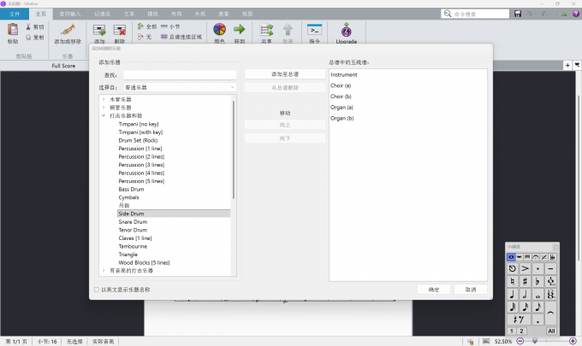Expand the 有音高的打击乐器 category
This screenshot has height=346, width=582.
coord(104,271)
